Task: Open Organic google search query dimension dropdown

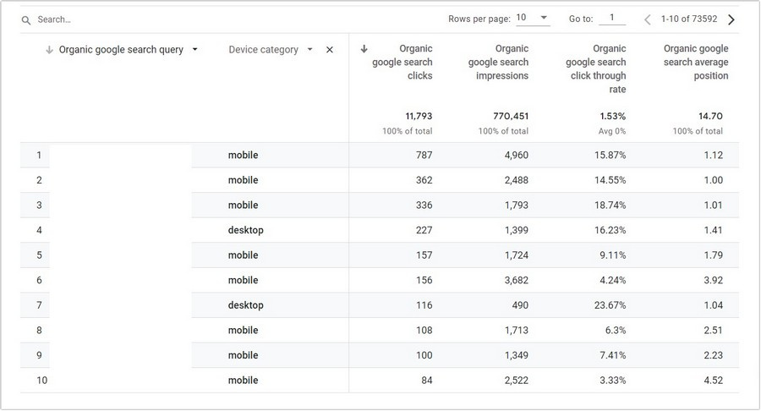Action: click(195, 50)
